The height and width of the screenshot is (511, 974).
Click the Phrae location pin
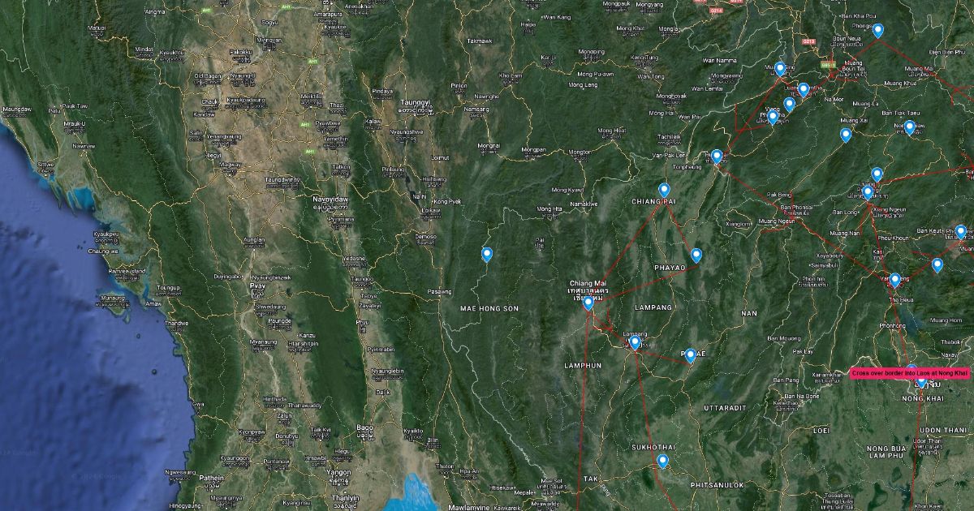[690, 354]
